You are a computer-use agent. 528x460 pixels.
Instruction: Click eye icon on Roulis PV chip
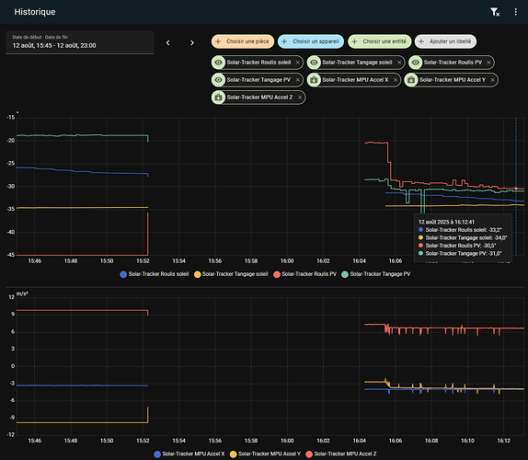coord(415,63)
